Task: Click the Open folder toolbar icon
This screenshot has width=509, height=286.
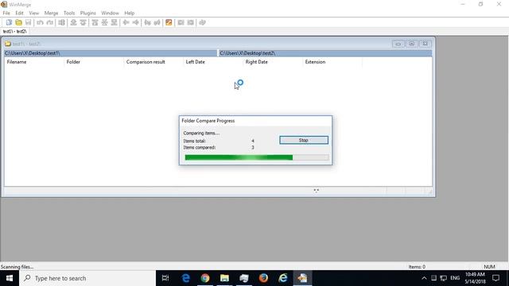Action: click(18, 22)
